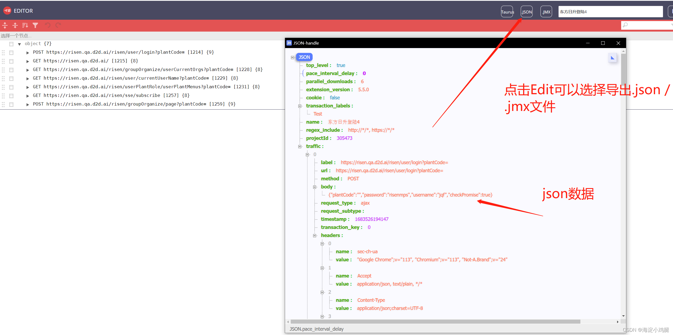Image resolution: width=673 pixels, height=335 pixels.
Task: Click action menu box of POST login row
Action: 11,53
